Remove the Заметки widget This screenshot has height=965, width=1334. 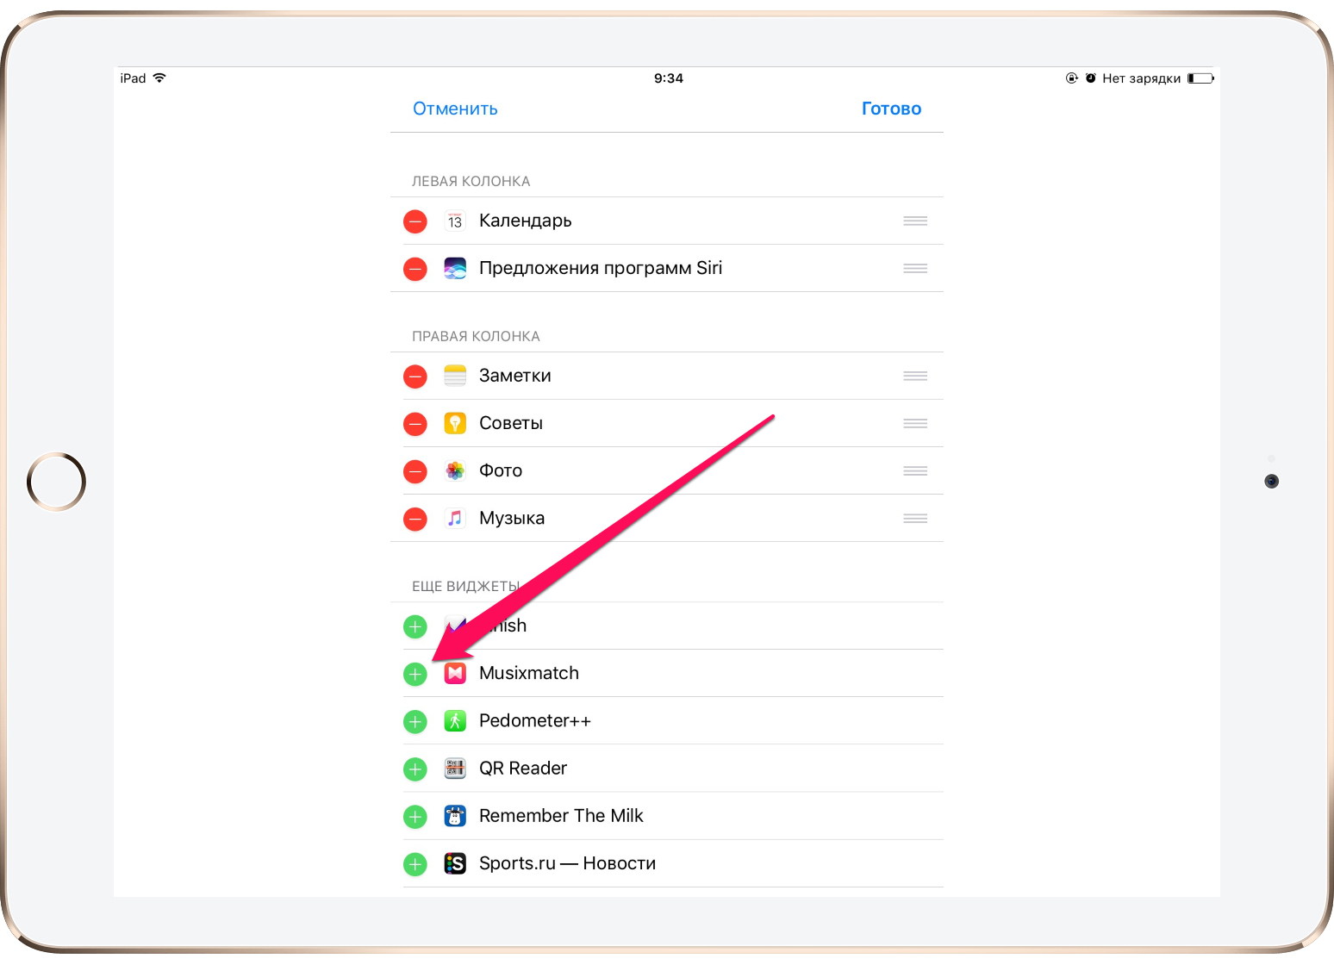pos(415,377)
